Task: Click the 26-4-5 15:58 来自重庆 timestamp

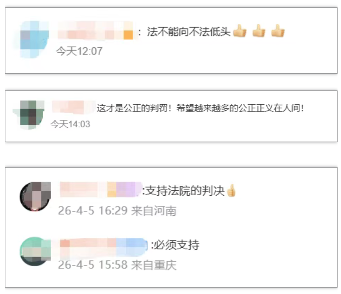Action: (x=117, y=265)
